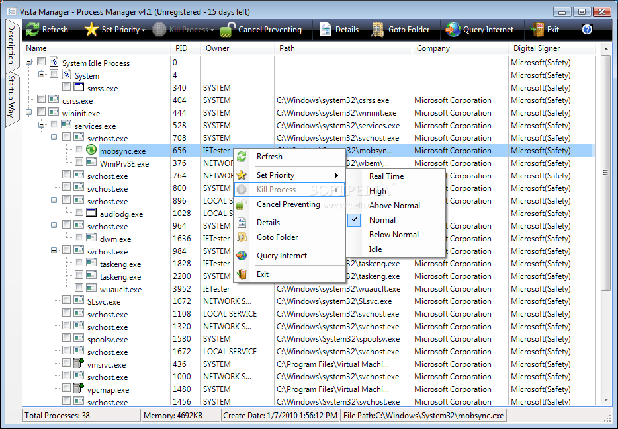Viewport: 618px width, 429px height.
Task: Click the scrollbar up arrow
Action: (606, 49)
